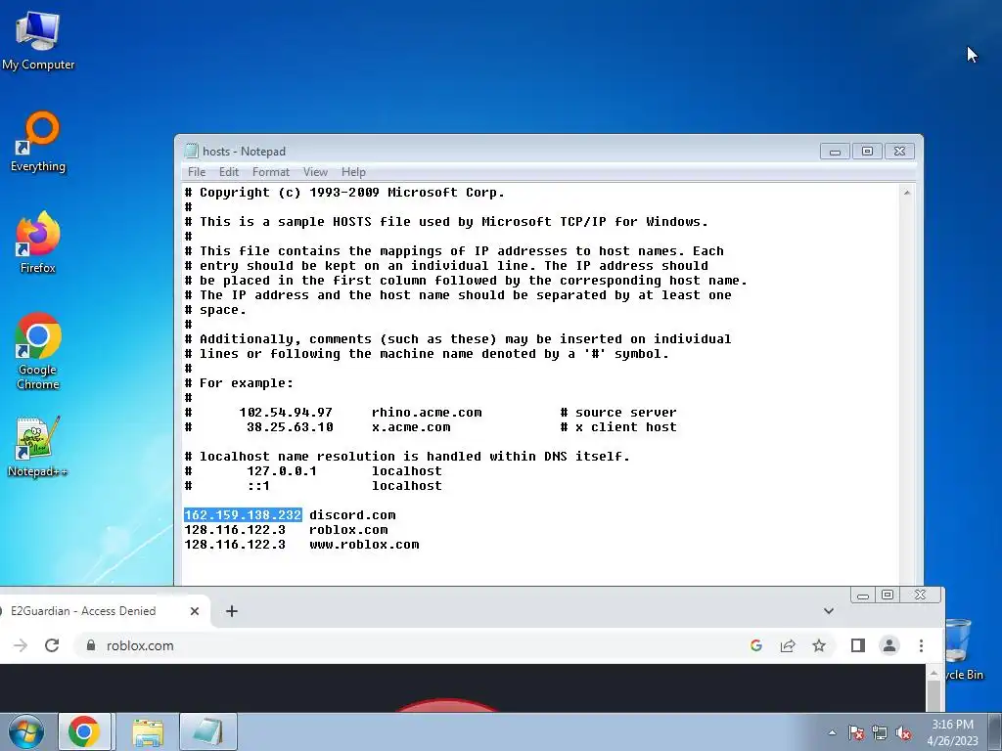This screenshot has width=1002, height=751.
Task: Close the E2Guardian Chrome tab
Action: (x=195, y=611)
